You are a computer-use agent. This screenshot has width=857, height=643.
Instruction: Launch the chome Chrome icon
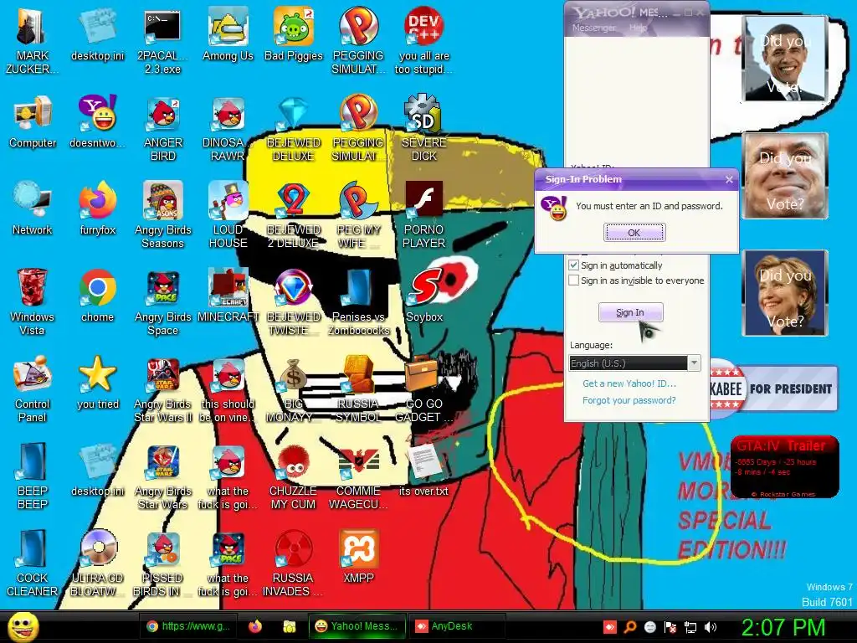(x=98, y=296)
